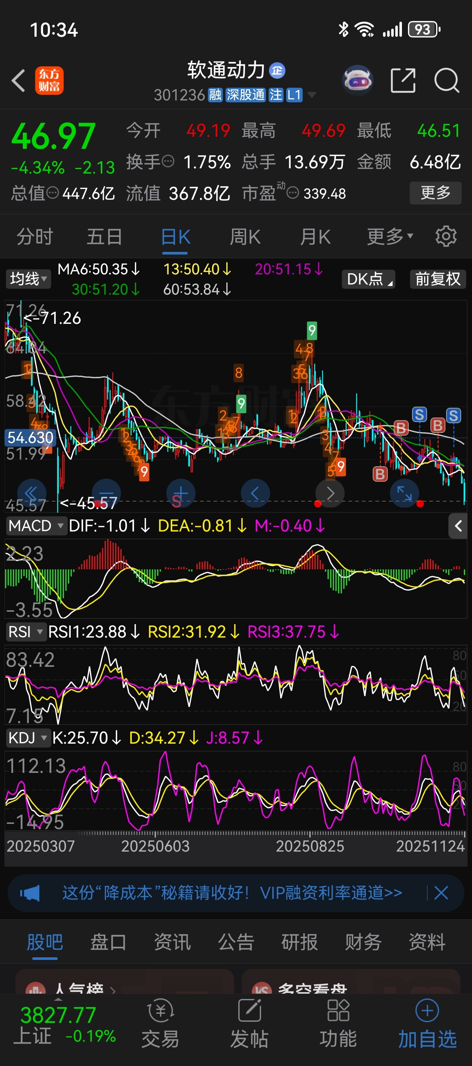Image resolution: width=472 pixels, height=1066 pixels.
Task: Open the Eastmoney orange logo
Action: click(x=49, y=80)
